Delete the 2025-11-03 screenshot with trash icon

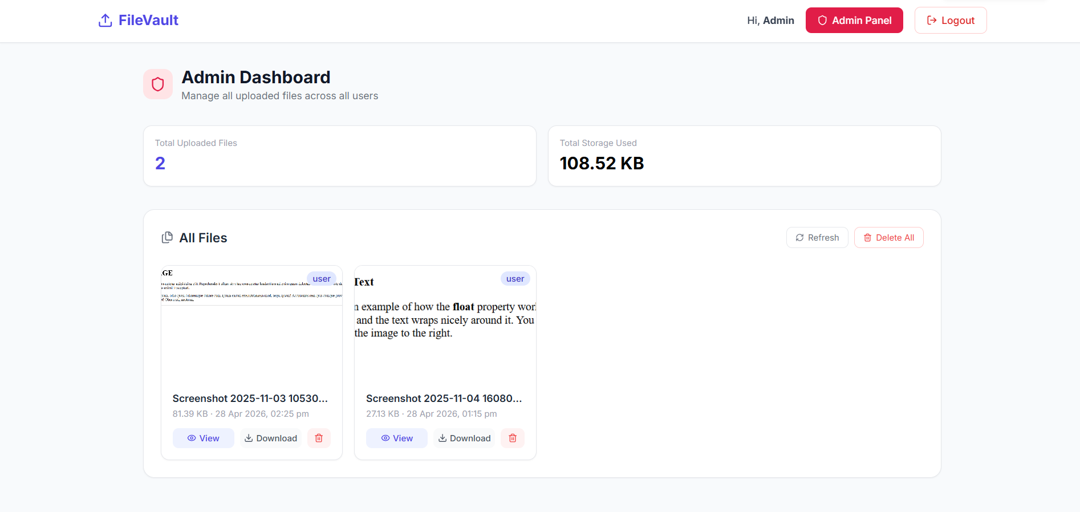pyautogui.click(x=319, y=438)
